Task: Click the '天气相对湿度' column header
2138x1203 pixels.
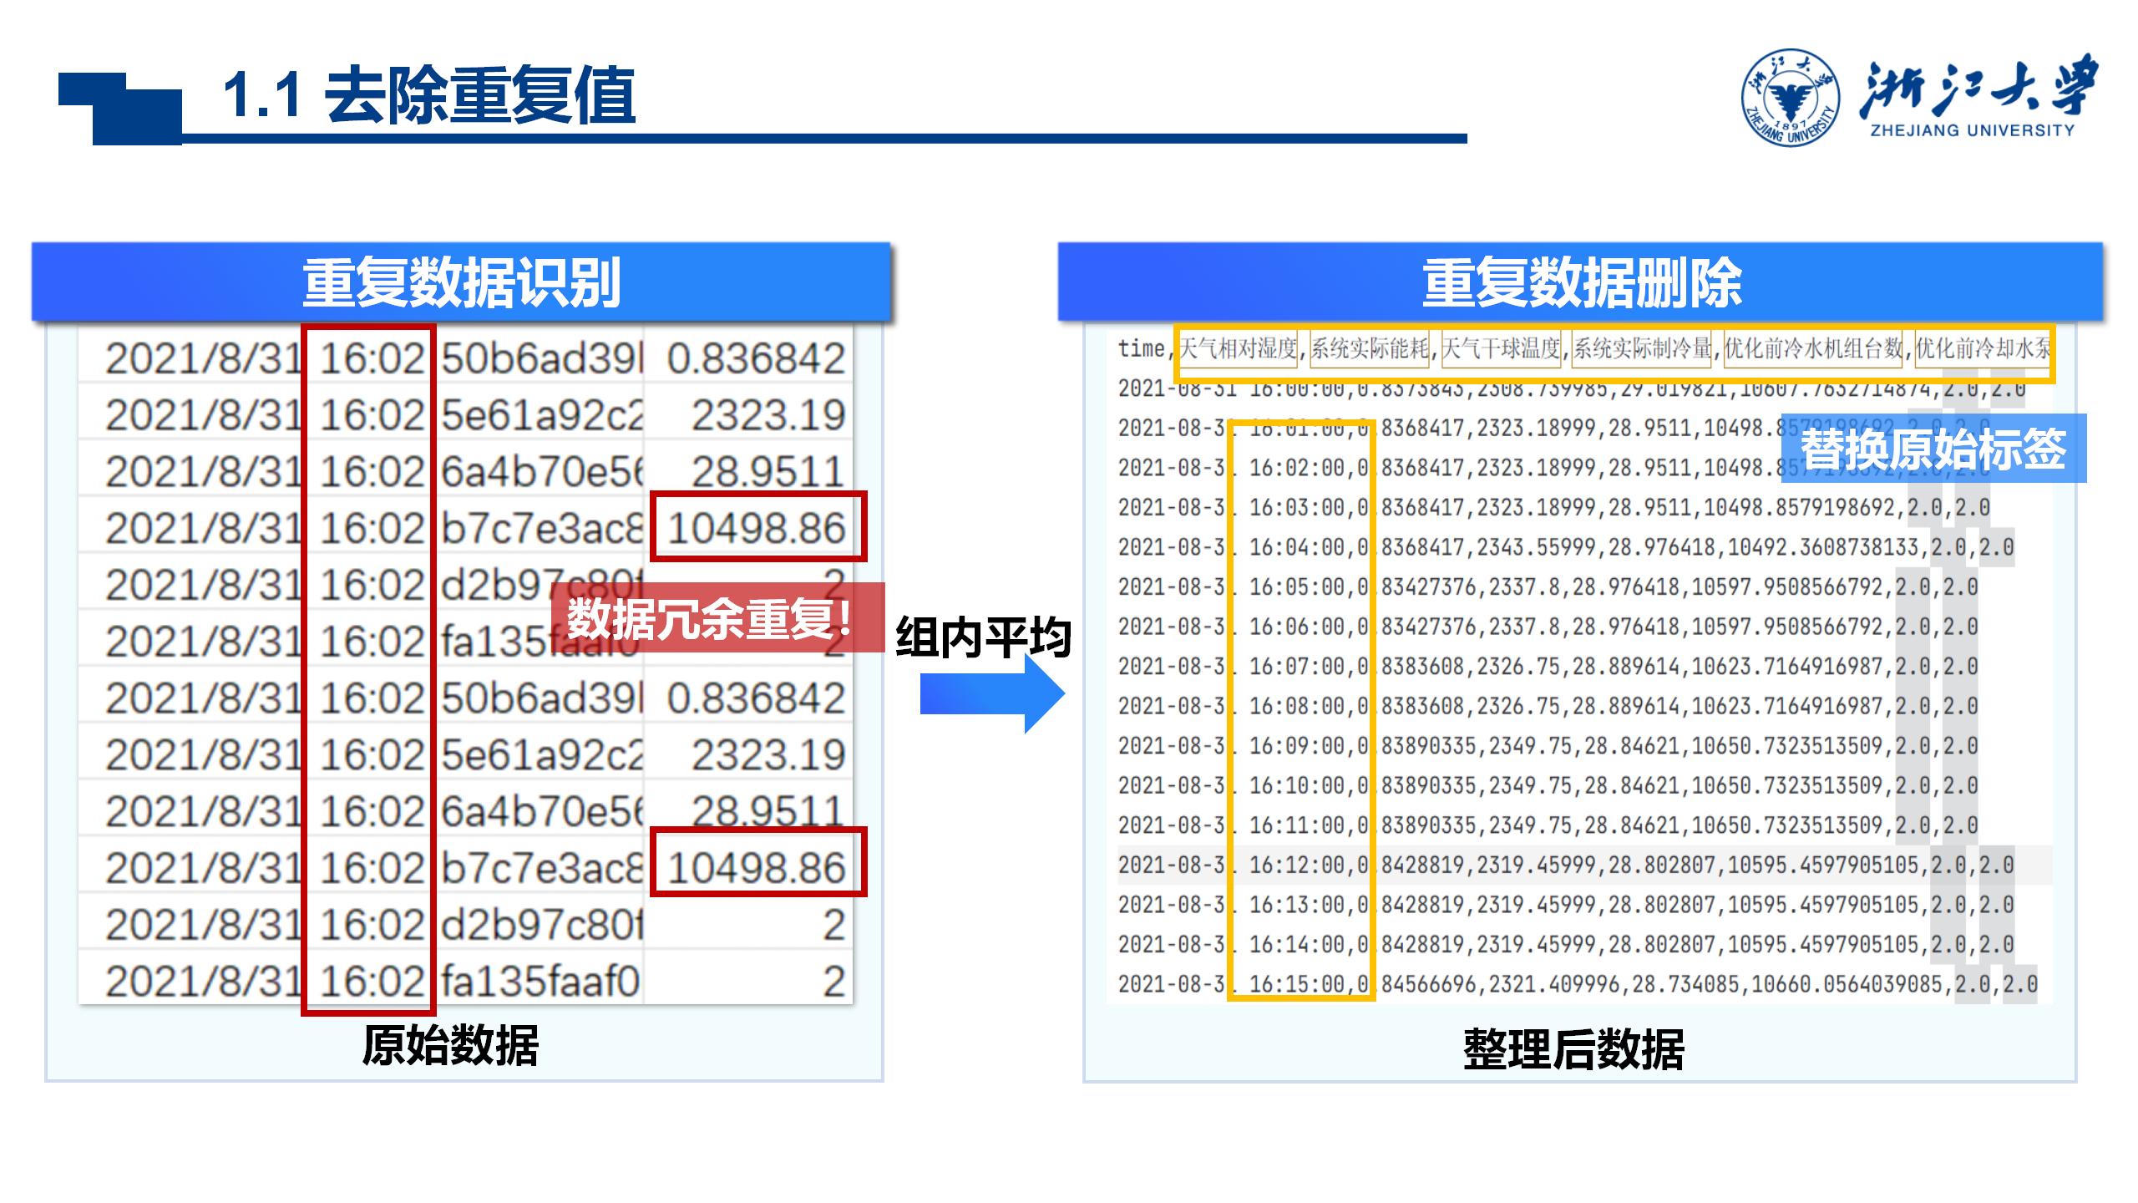Action: (1238, 348)
